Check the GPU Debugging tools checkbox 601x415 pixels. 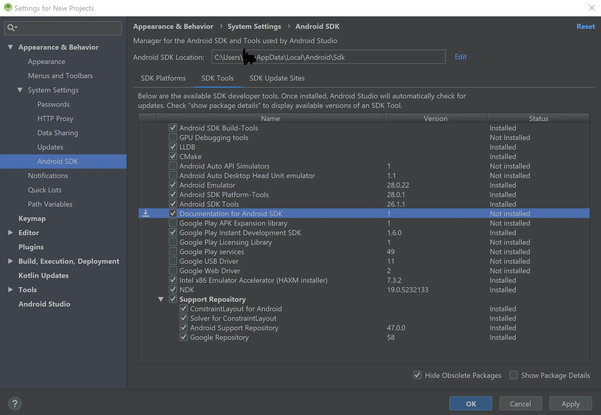tap(173, 137)
